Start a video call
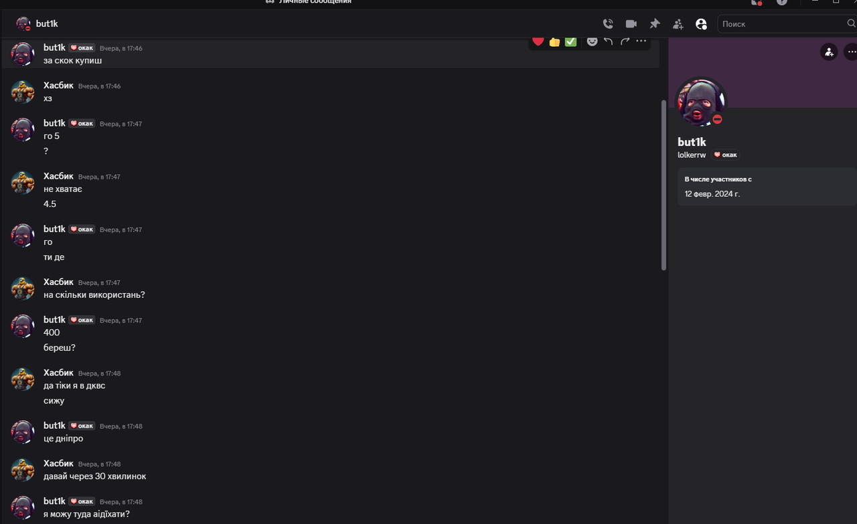Screen dimensions: 857x524 [631, 23]
